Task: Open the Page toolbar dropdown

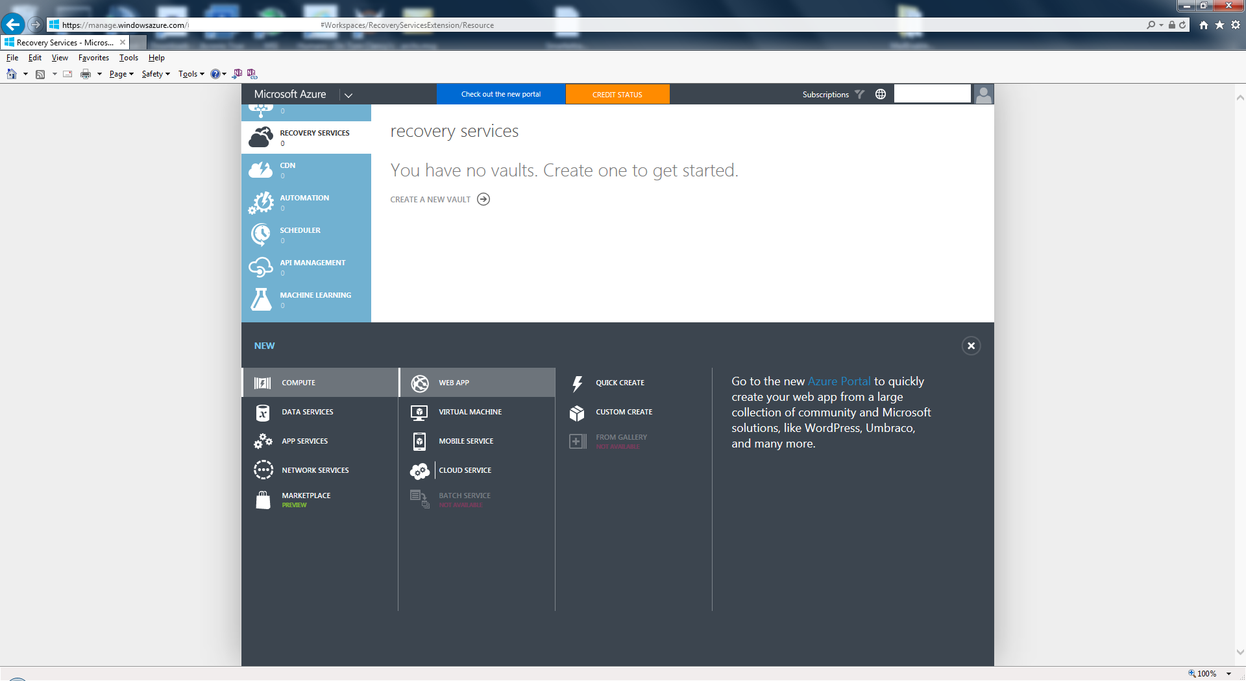Action: 121,74
